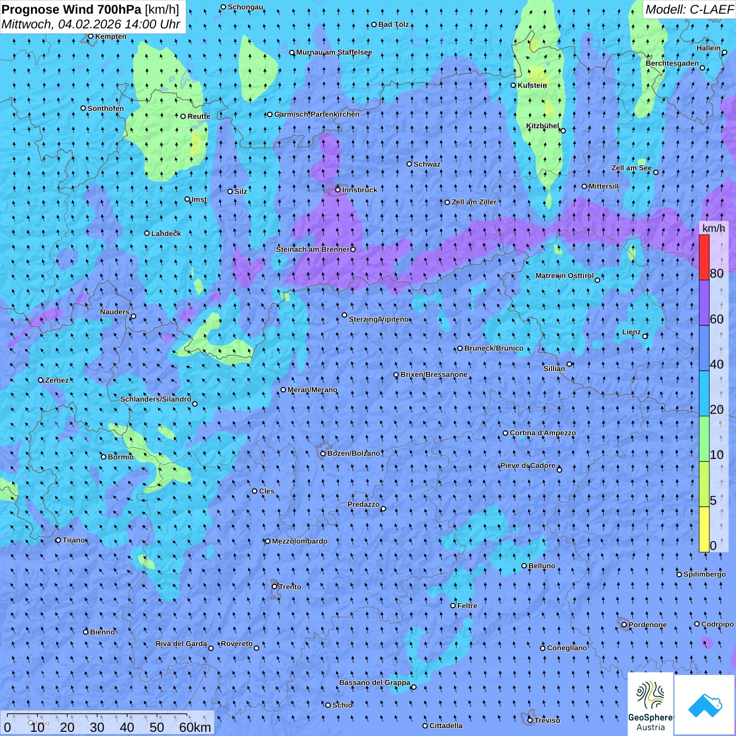Select the purple 60–80 legend color
The width and height of the screenshot is (736, 736).
(x=704, y=303)
